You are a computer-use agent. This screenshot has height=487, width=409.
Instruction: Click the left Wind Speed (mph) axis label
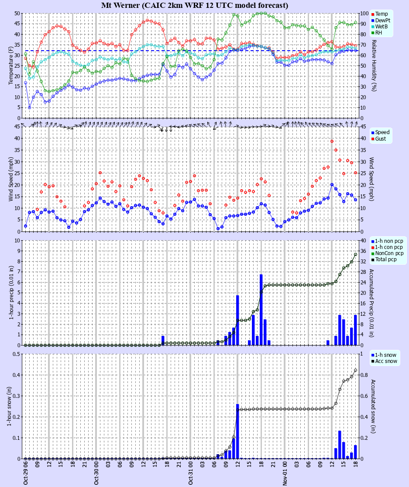click(x=10, y=179)
